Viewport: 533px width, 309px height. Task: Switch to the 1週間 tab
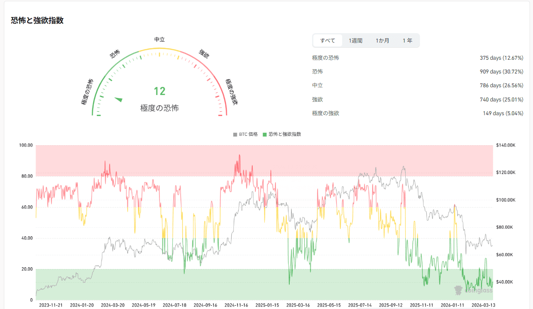tap(355, 40)
